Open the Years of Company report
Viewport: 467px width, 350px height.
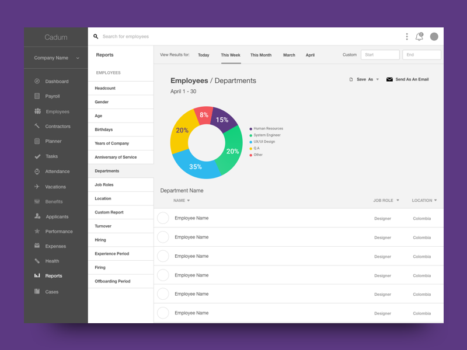[121, 143]
